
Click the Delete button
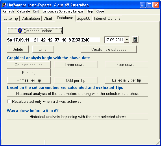pyautogui.click(x=18, y=49)
